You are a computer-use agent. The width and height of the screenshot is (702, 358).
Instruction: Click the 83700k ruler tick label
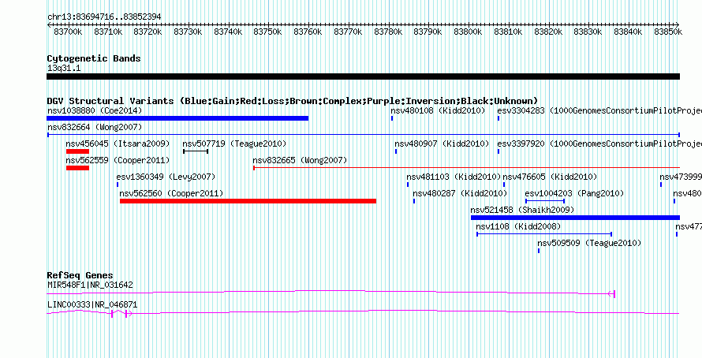(68, 32)
